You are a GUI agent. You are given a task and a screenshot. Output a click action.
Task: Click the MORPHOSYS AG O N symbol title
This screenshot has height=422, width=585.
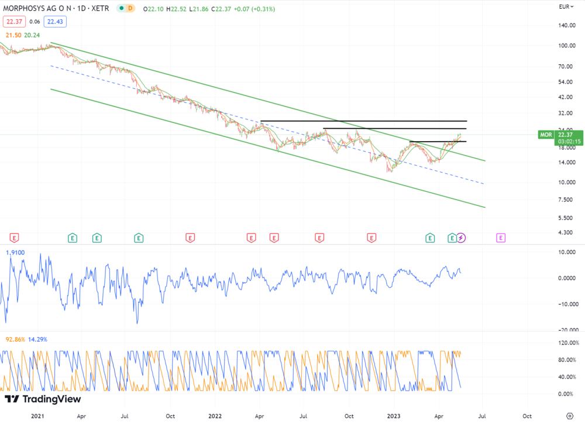[x=37, y=8]
